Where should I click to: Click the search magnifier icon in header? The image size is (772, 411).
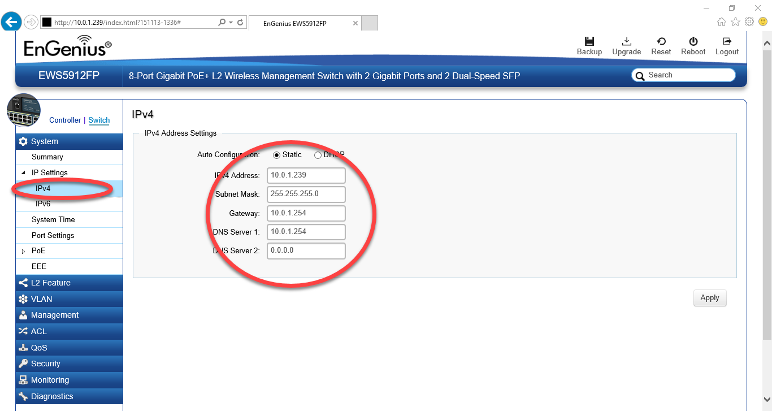tap(640, 76)
